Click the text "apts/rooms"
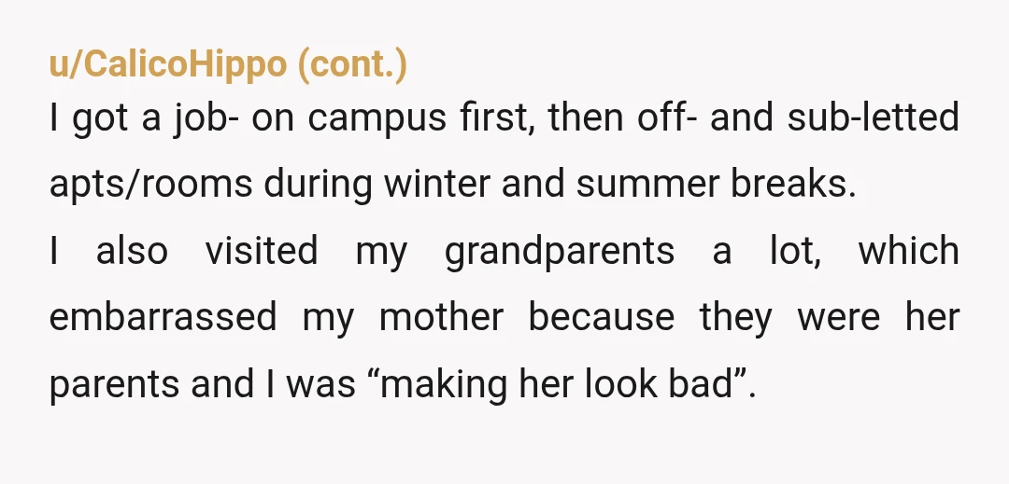The width and height of the screenshot is (1009, 484). point(150,185)
